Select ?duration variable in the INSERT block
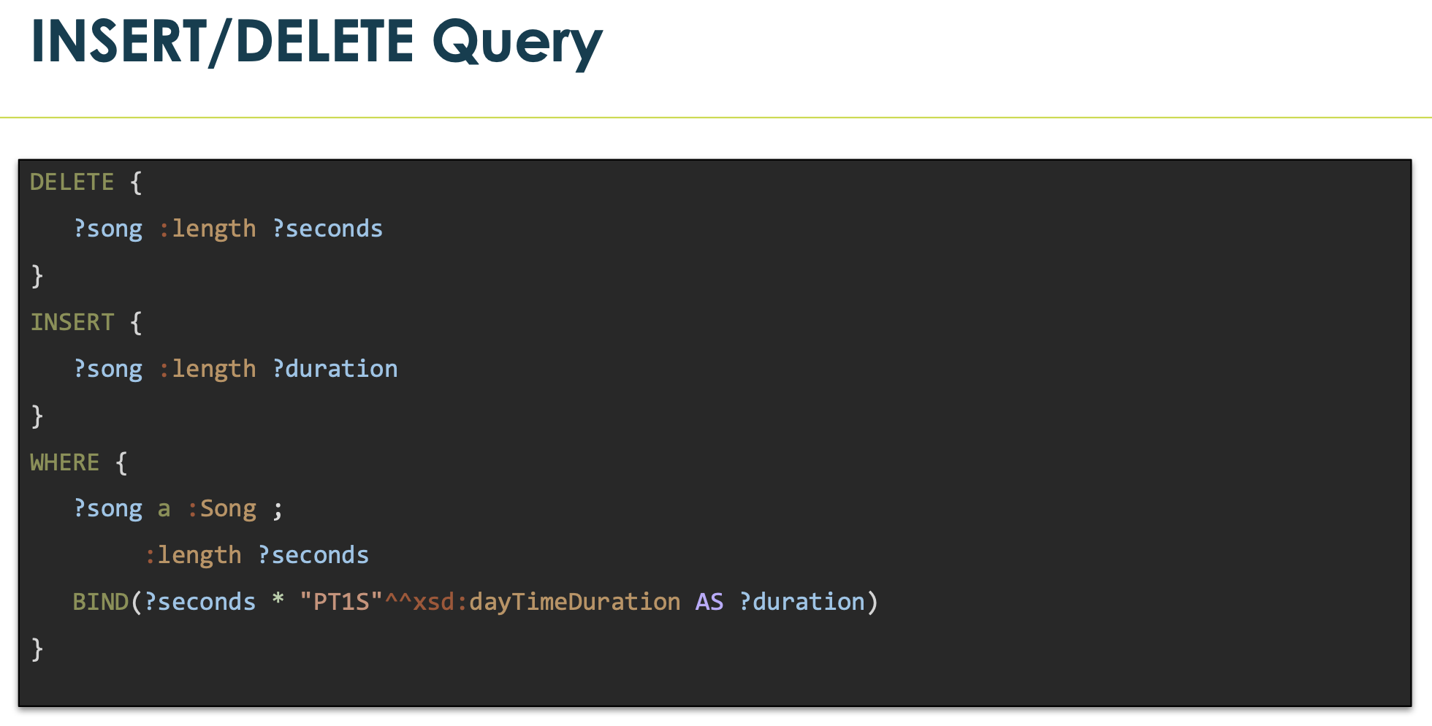Screen dimensions: 1432x726 click(x=335, y=369)
